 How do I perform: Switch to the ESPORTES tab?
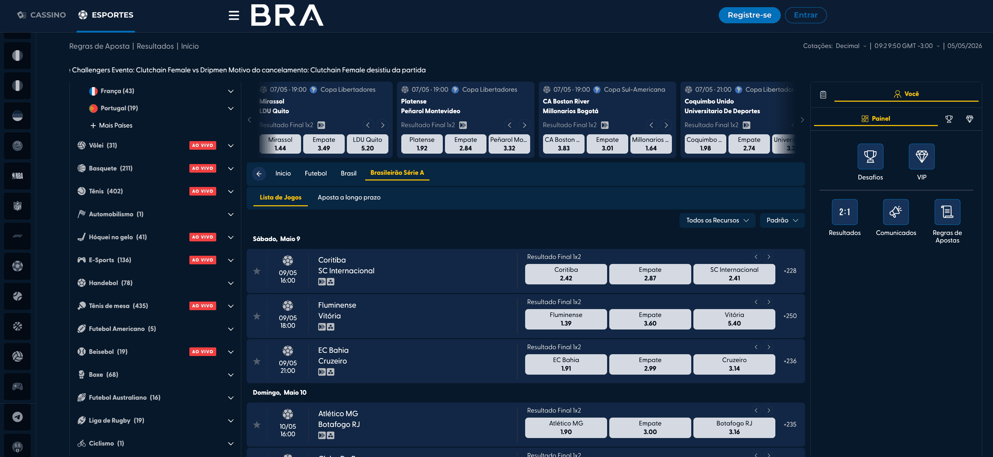[106, 15]
